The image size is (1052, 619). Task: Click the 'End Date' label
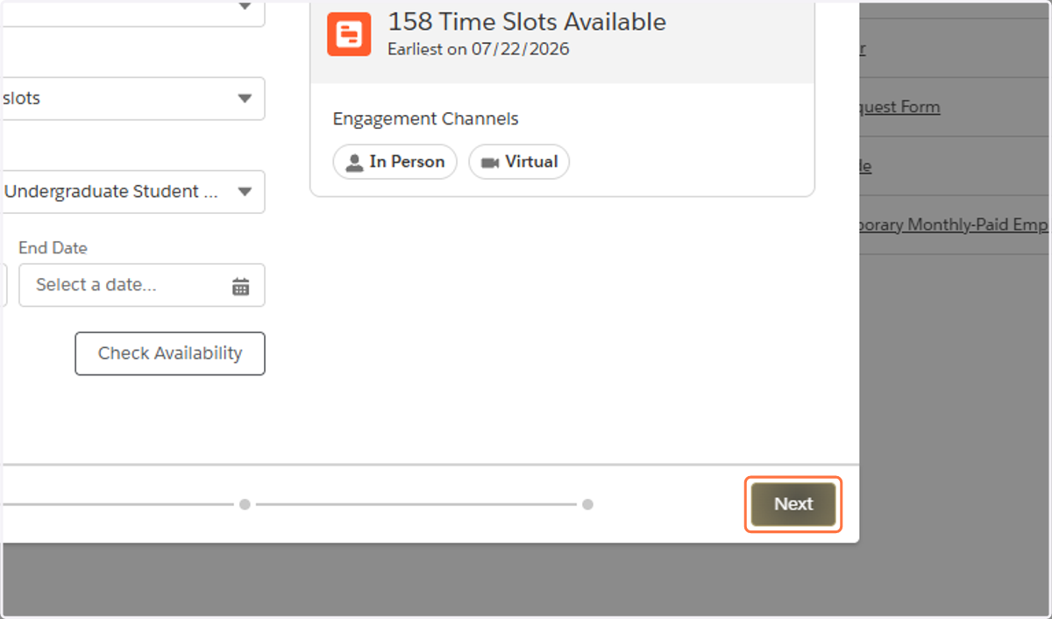click(x=53, y=248)
